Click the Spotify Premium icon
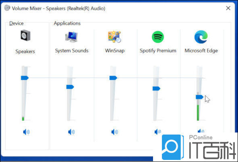The image size is (238, 162). pos(158,37)
